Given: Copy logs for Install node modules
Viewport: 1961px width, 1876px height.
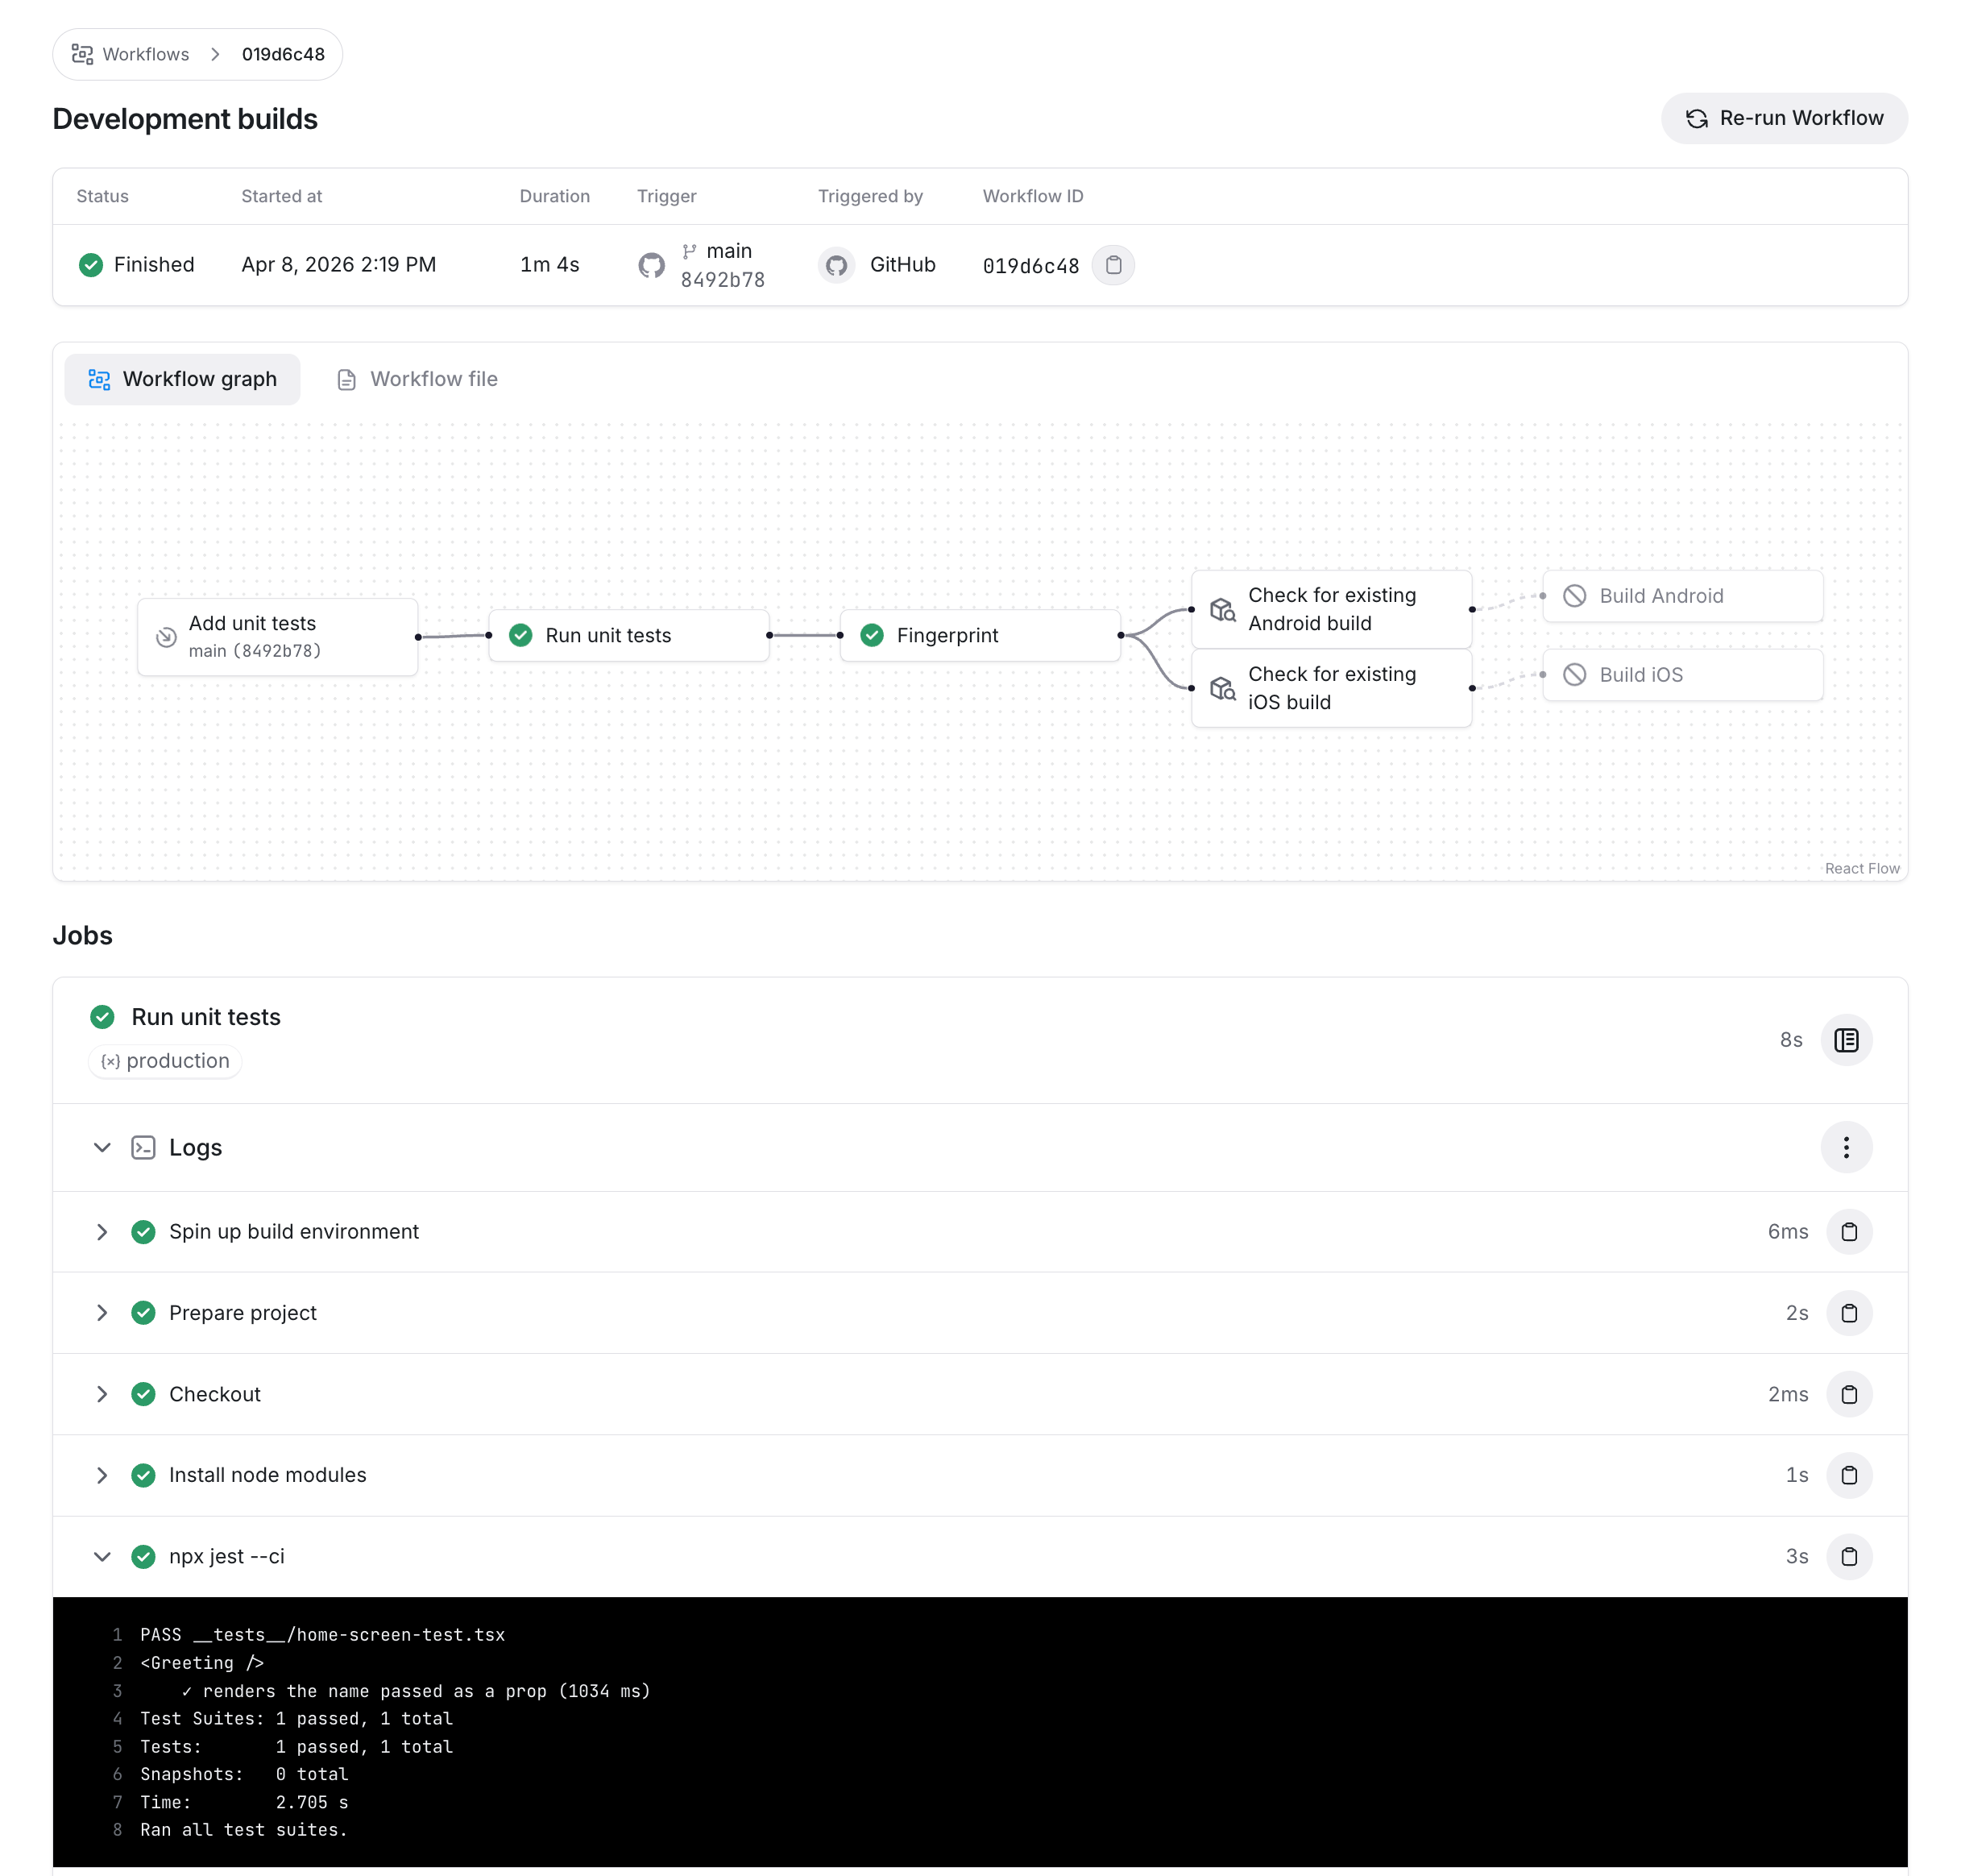Looking at the screenshot, I should (x=1848, y=1475).
